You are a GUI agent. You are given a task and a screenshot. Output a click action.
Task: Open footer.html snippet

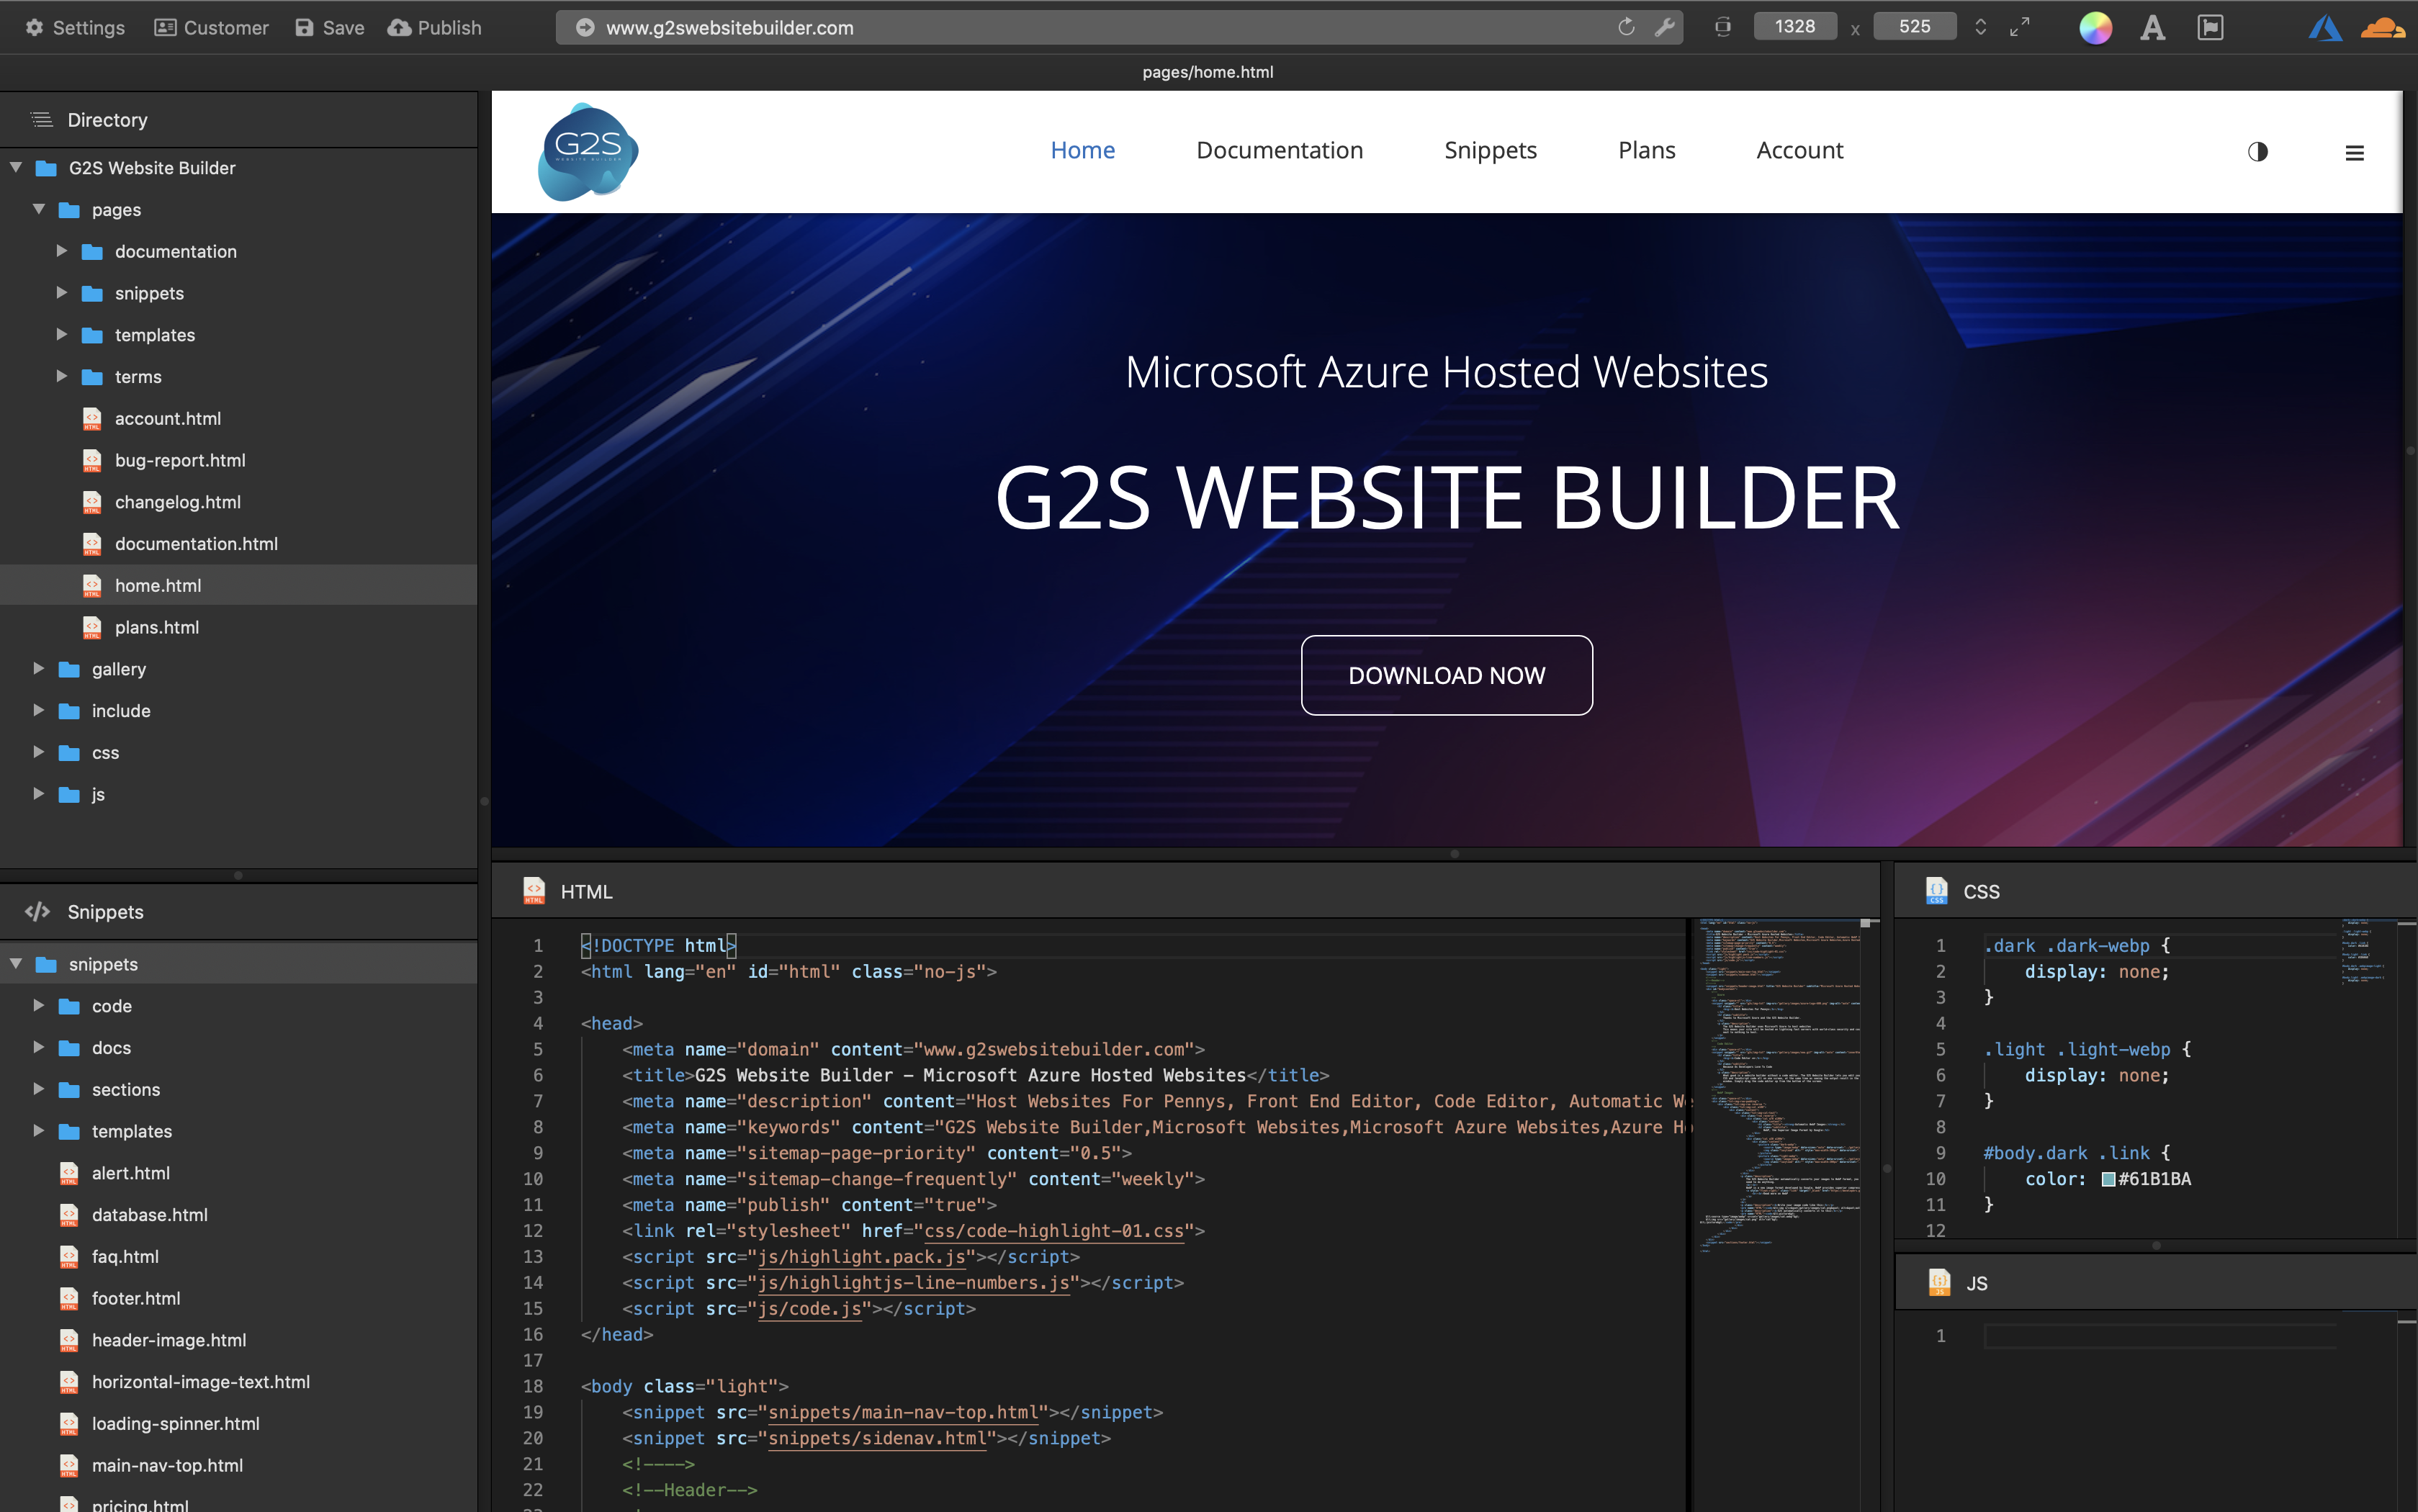pos(136,1298)
